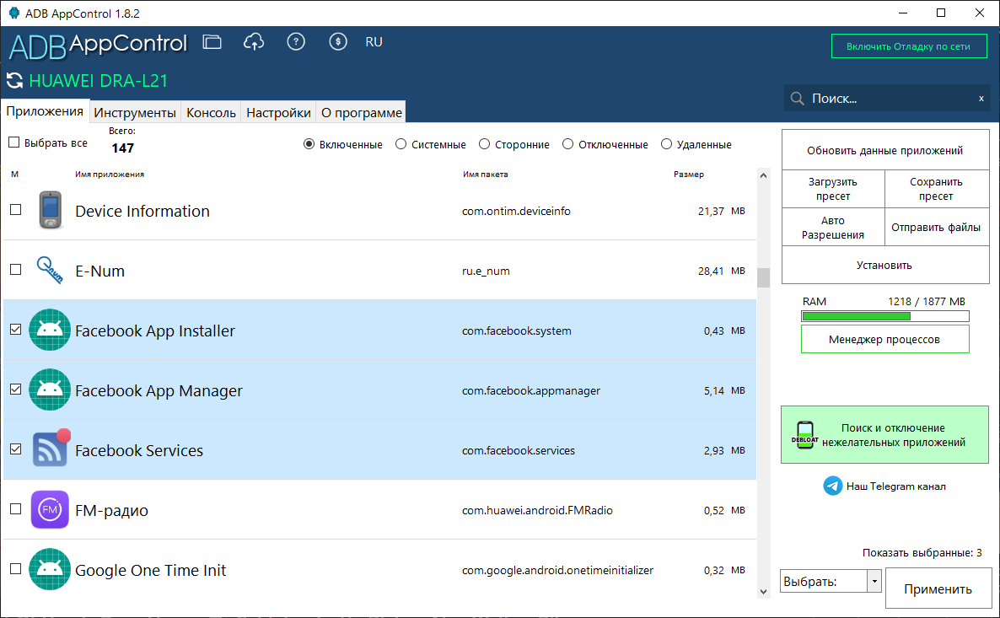Click Авто Разрешения button
1000x618 pixels.
(833, 228)
